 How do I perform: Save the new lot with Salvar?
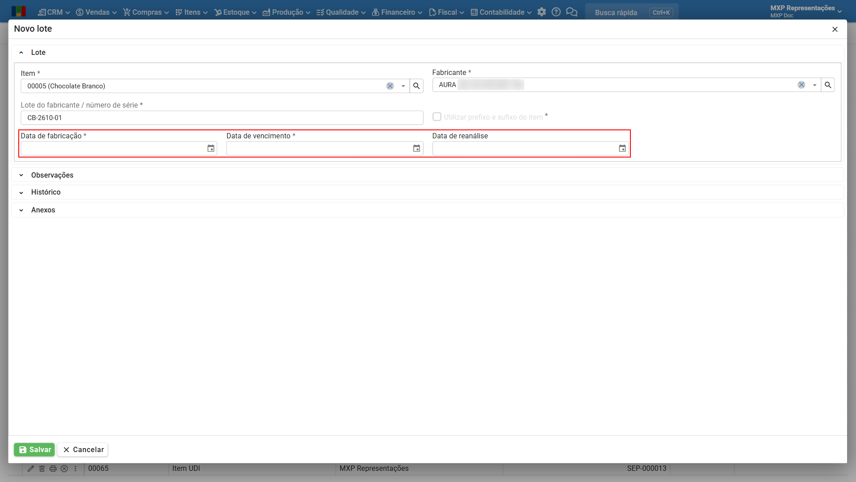click(34, 449)
